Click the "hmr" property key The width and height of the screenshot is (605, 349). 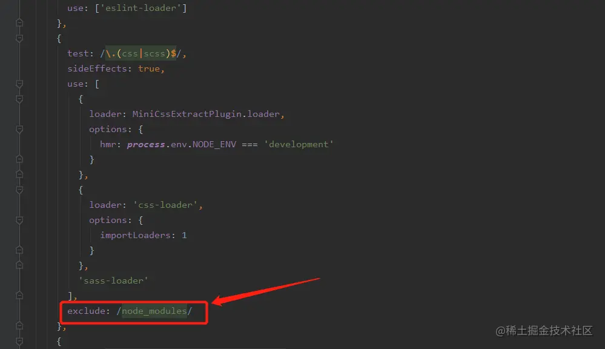108,144
